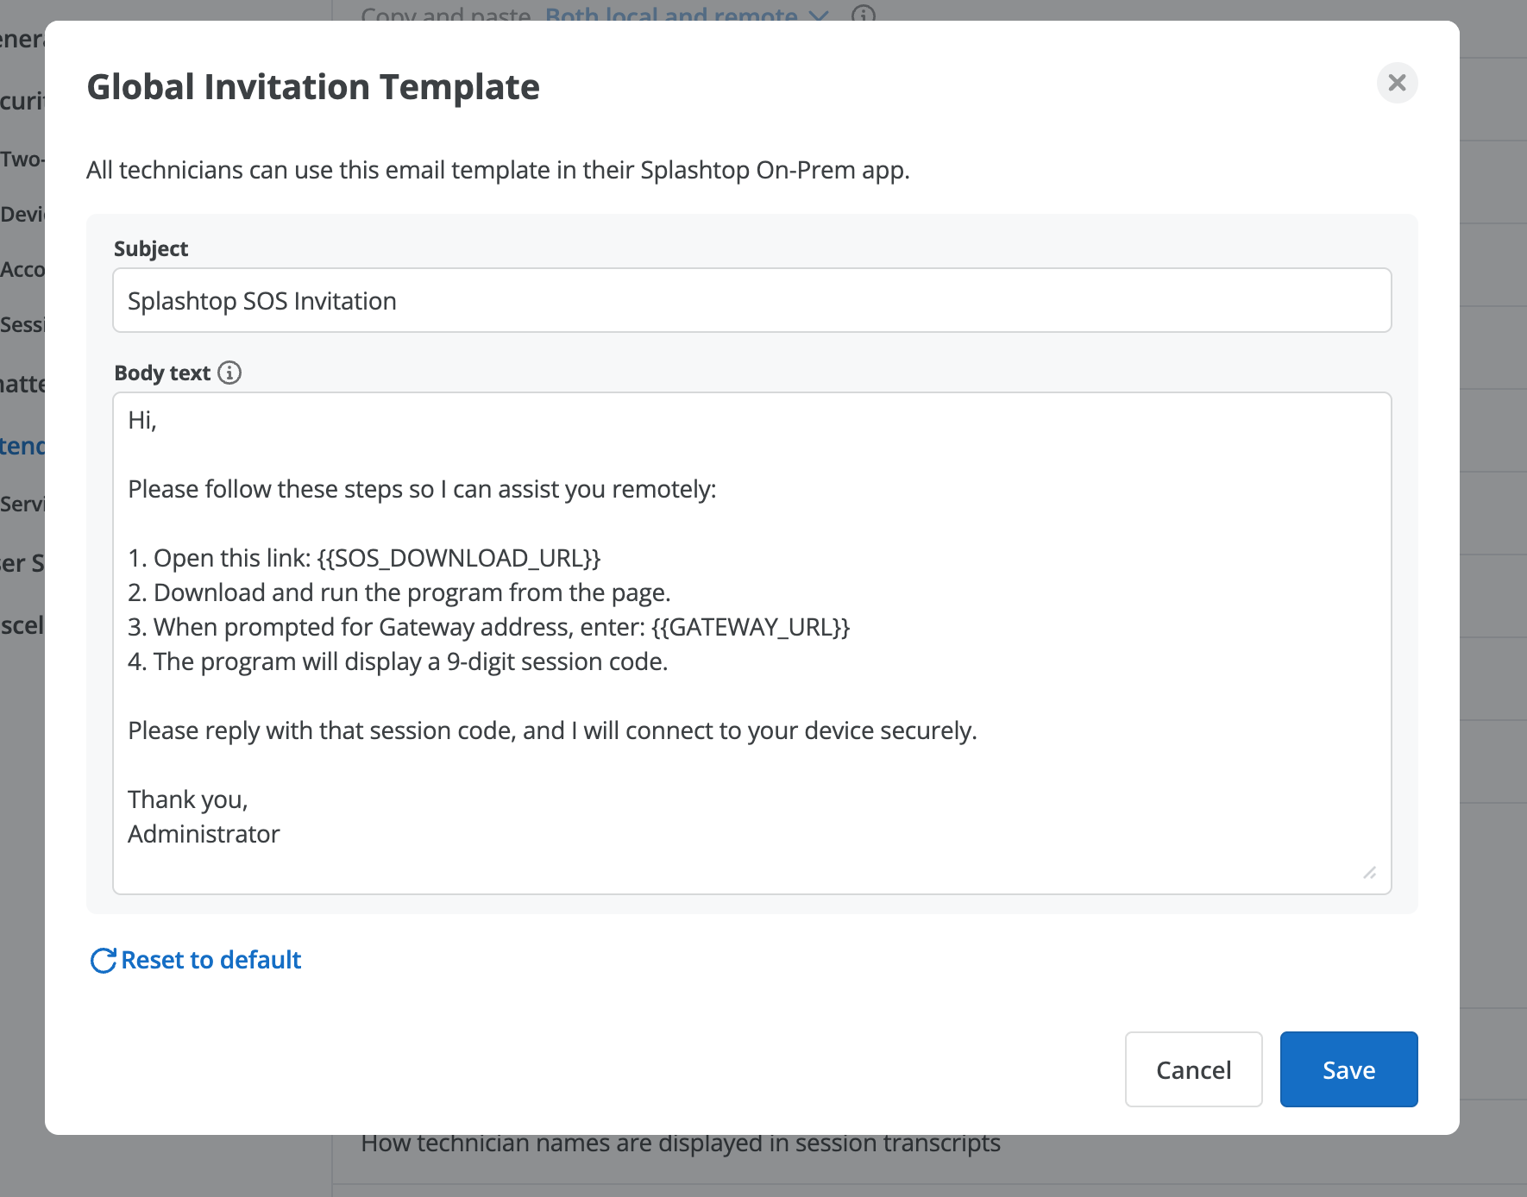This screenshot has width=1527, height=1197.
Task: Click the Thank you line in body
Action: pyautogui.click(x=188, y=799)
